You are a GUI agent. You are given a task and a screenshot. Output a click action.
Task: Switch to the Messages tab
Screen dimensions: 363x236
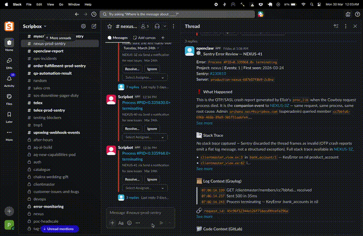click(118, 38)
